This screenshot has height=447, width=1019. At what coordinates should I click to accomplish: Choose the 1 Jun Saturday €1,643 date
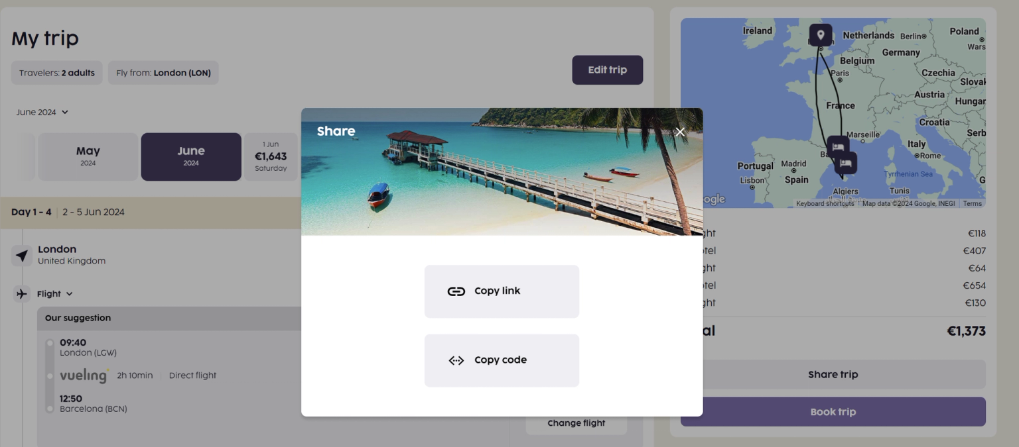pyautogui.click(x=271, y=156)
